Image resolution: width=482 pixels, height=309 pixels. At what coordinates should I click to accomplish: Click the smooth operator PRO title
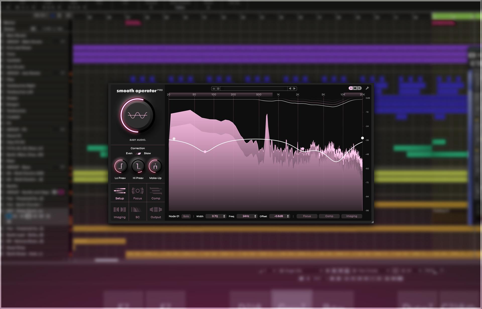[140, 91]
